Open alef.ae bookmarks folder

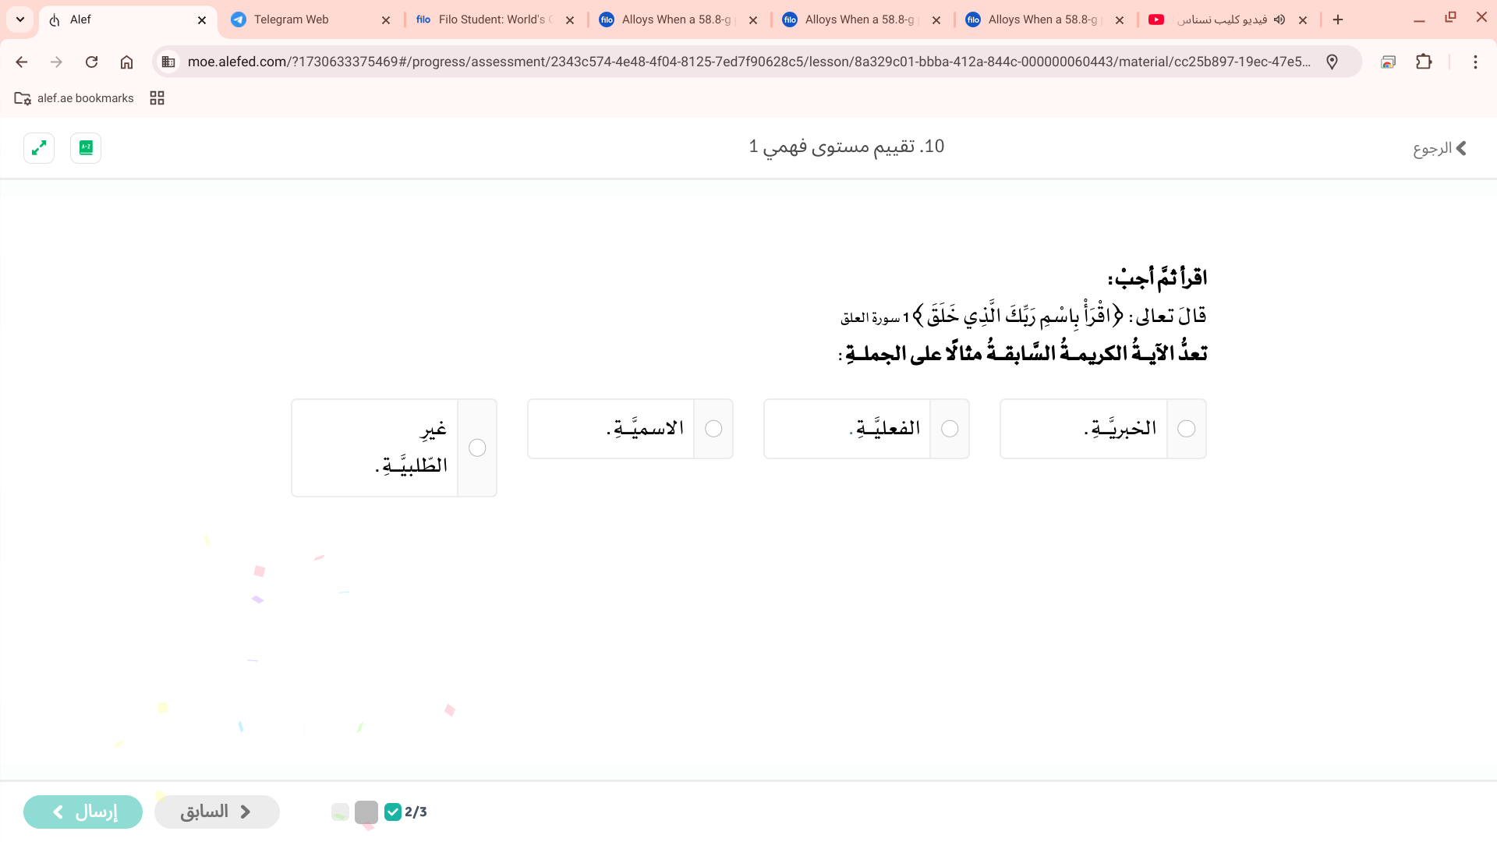tap(75, 98)
